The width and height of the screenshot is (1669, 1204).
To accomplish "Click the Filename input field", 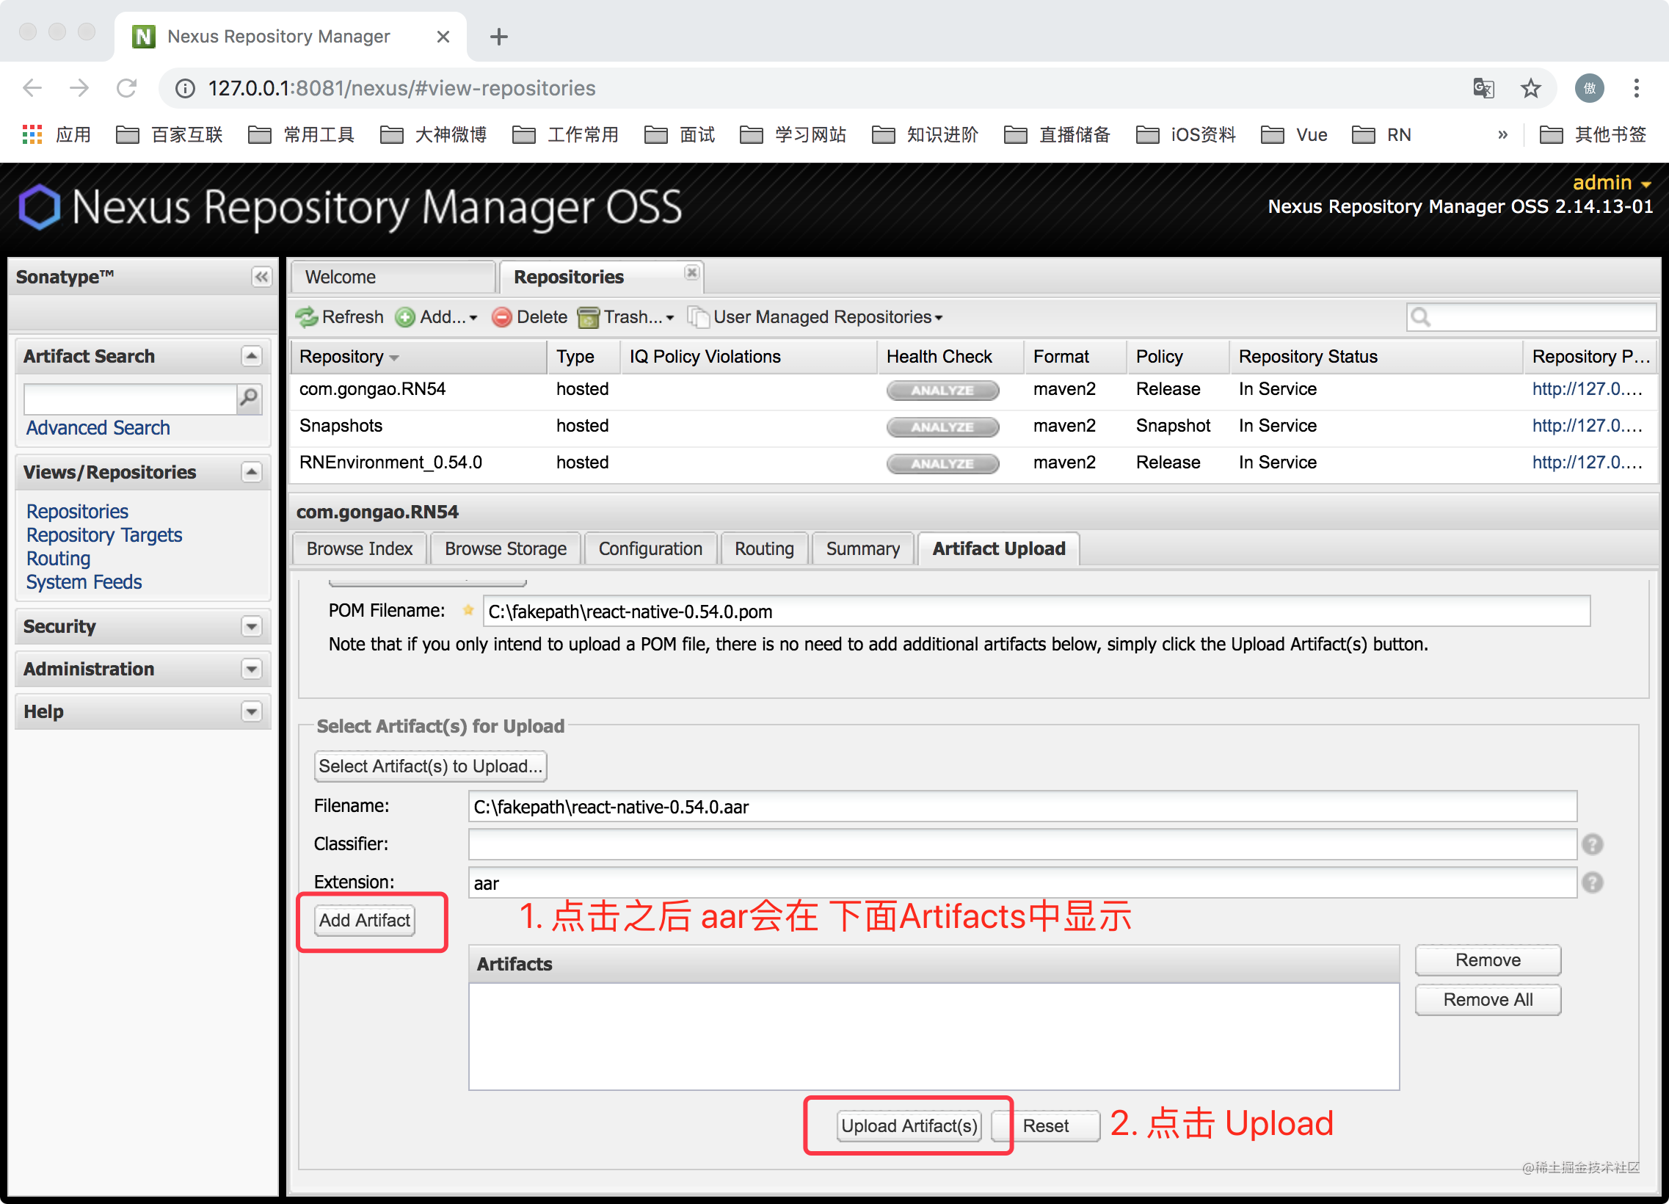I will tap(1022, 808).
